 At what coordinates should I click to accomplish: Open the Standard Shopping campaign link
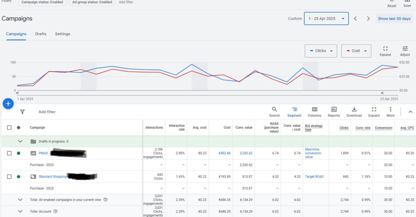(x=52, y=176)
